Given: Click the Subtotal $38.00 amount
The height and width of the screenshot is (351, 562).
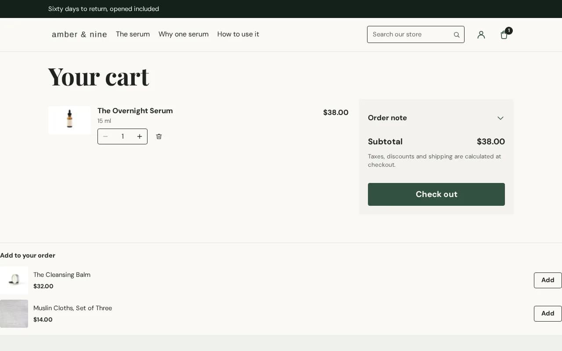Looking at the screenshot, I should [491, 142].
